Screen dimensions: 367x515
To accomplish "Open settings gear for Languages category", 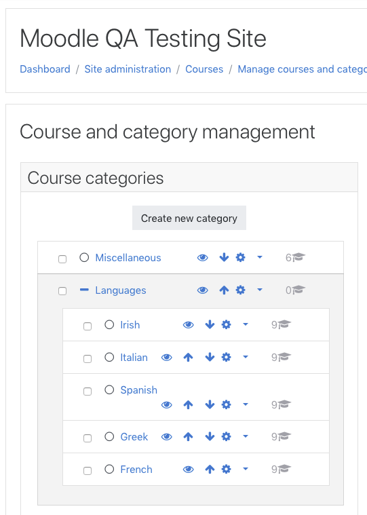I will (x=240, y=290).
